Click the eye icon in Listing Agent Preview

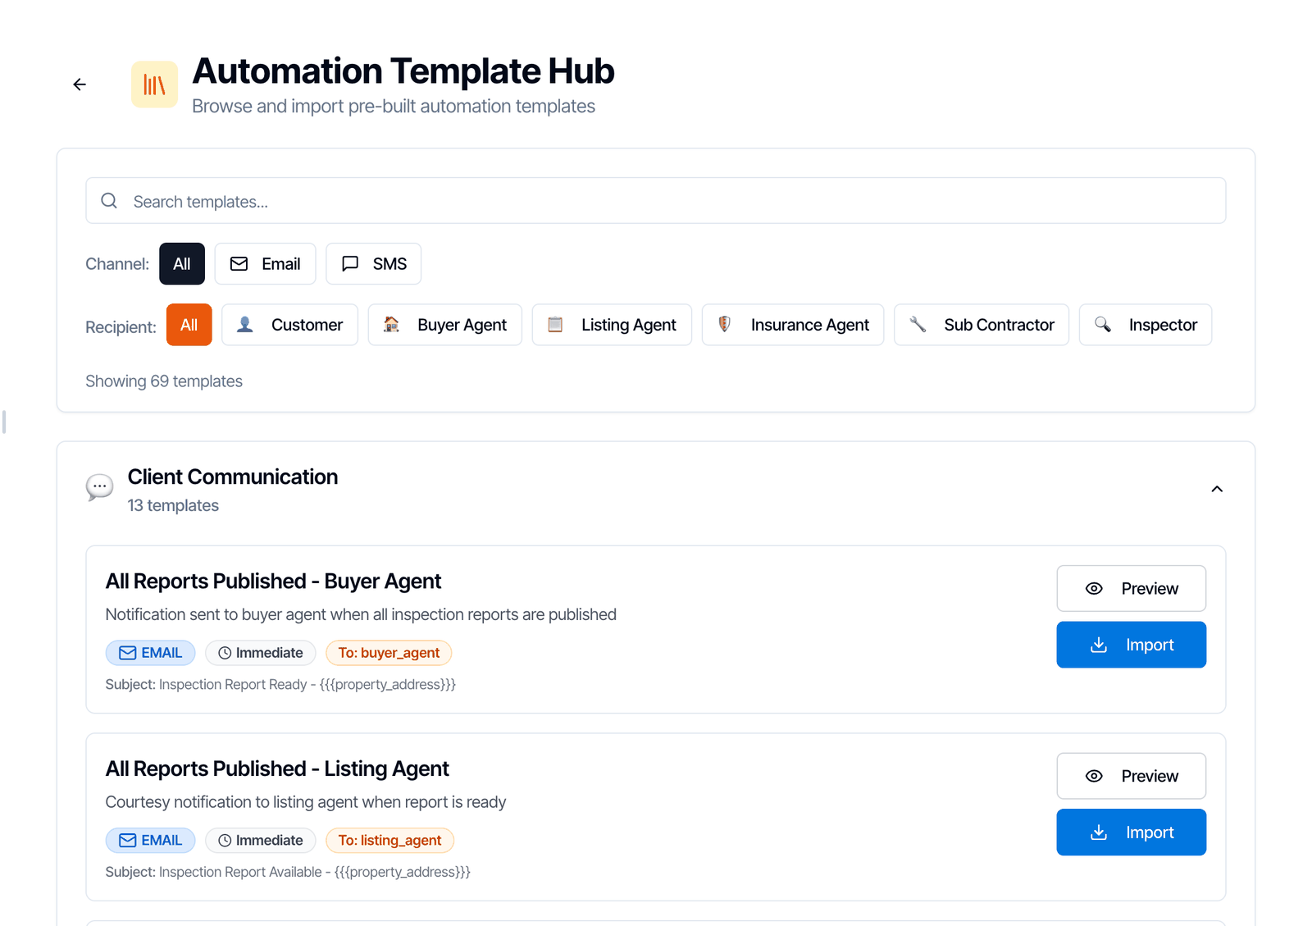point(1094,776)
